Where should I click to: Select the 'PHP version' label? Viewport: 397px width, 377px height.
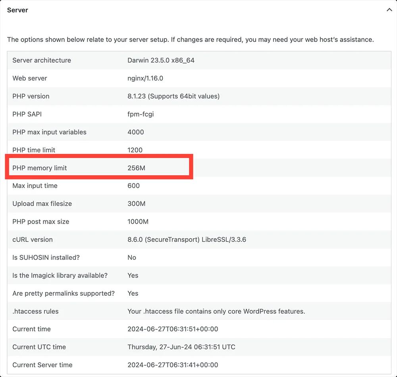pos(31,96)
